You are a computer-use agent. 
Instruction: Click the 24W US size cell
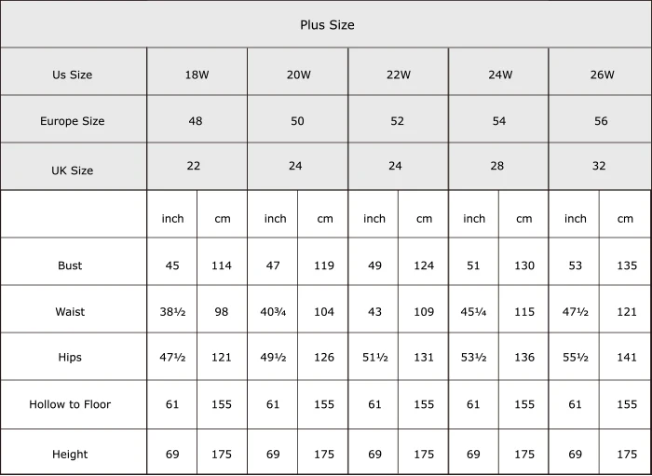click(x=500, y=75)
